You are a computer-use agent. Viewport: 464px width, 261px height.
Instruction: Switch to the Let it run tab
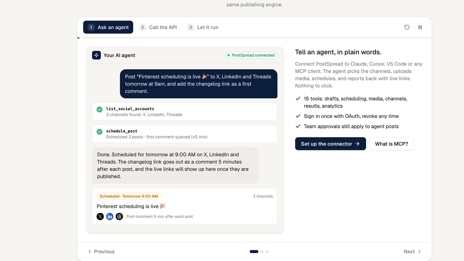(203, 27)
